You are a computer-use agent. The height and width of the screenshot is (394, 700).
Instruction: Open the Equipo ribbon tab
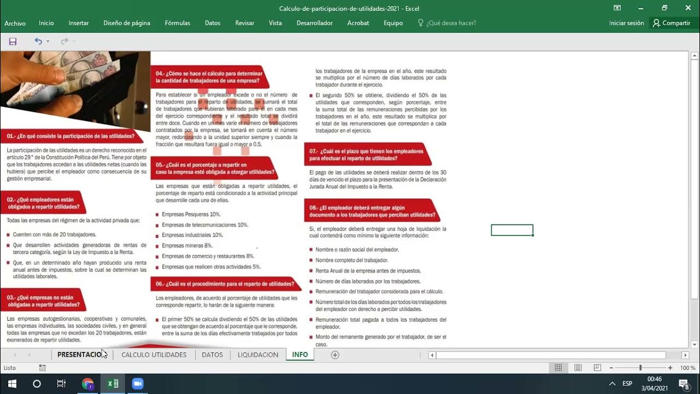[x=393, y=23]
